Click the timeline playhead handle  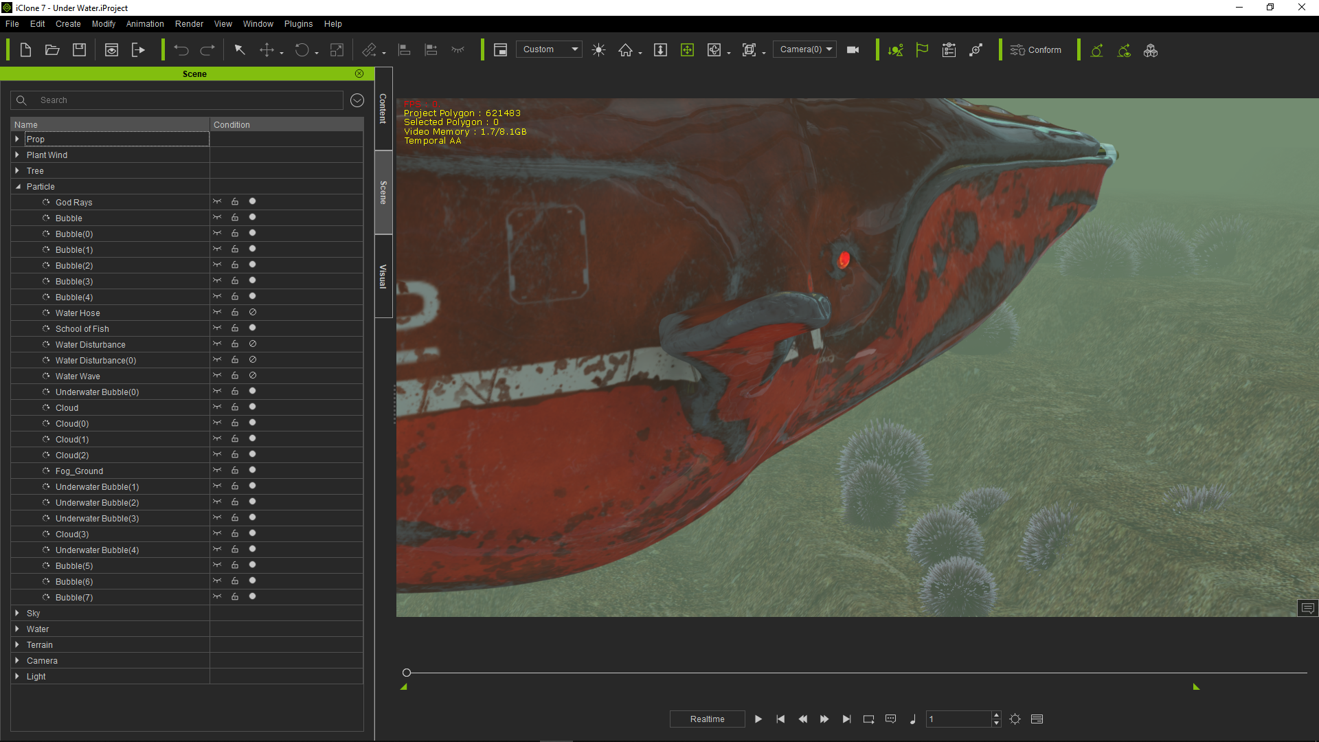pyautogui.click(x=407, y=673)
